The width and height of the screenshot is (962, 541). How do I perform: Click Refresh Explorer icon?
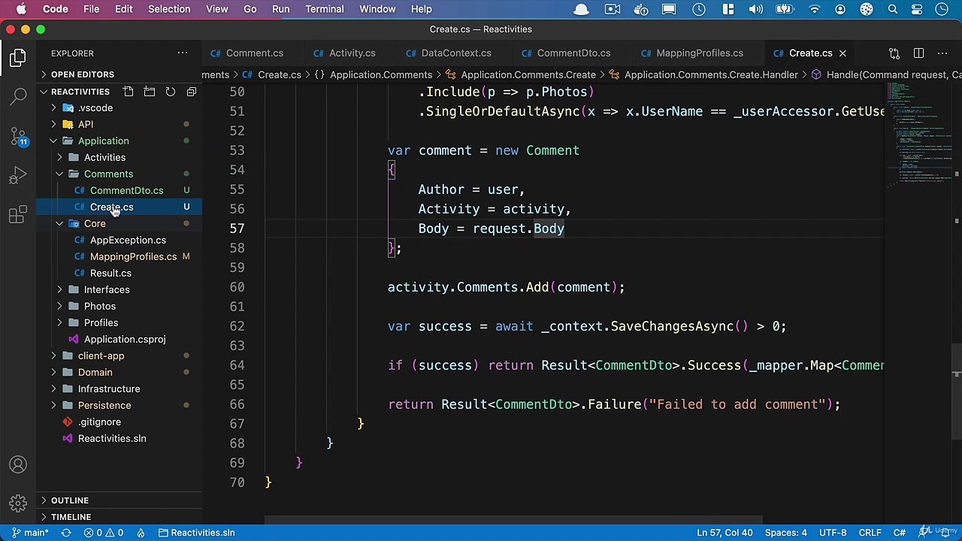point(171,92)
